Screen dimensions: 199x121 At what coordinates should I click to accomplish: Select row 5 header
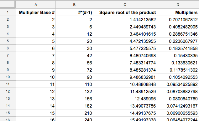point(8,41)
